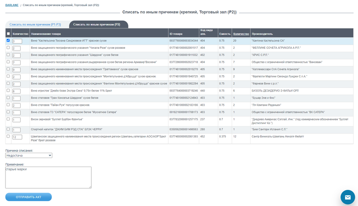Check the Тайан Руж полусухое красное row
The height and width of the screenshot is (206, 358).
pos(8,105)
